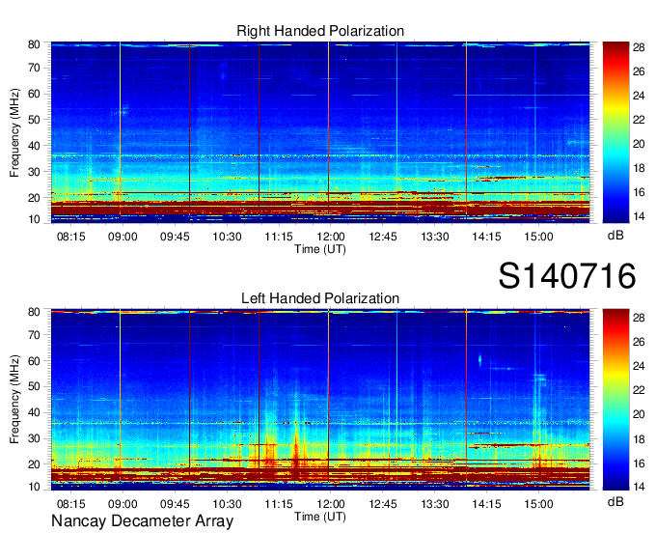Click the Time (UT) label under Left Handed plot

(x=320, y=517)
